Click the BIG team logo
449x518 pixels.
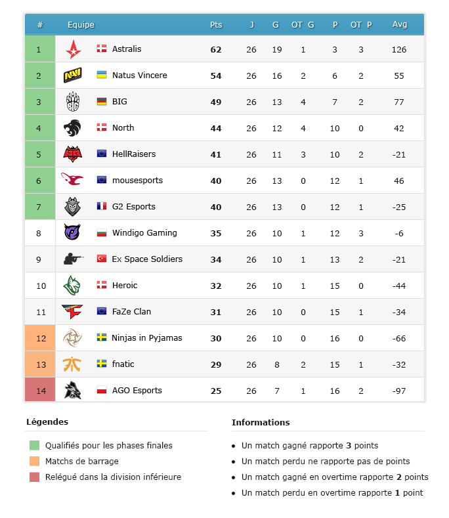tap(72, 102)
